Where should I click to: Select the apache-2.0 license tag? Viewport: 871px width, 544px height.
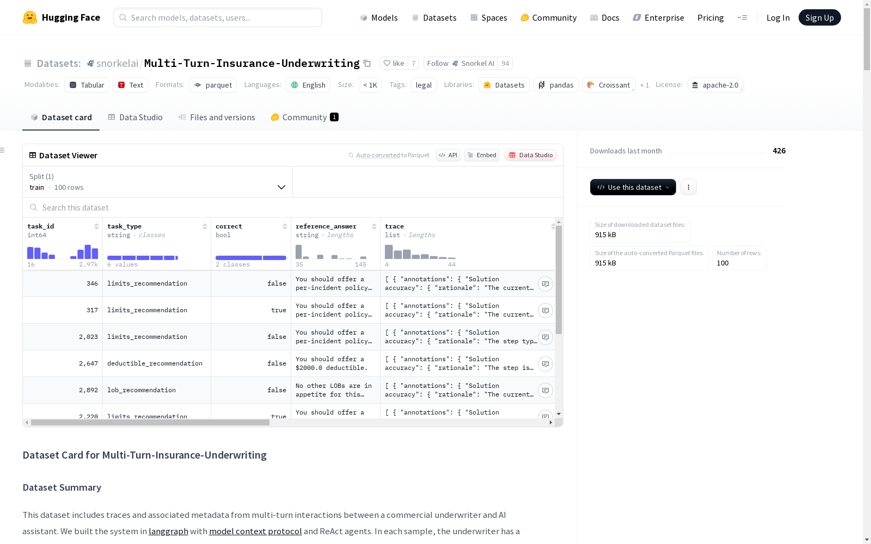click(715, 85)
